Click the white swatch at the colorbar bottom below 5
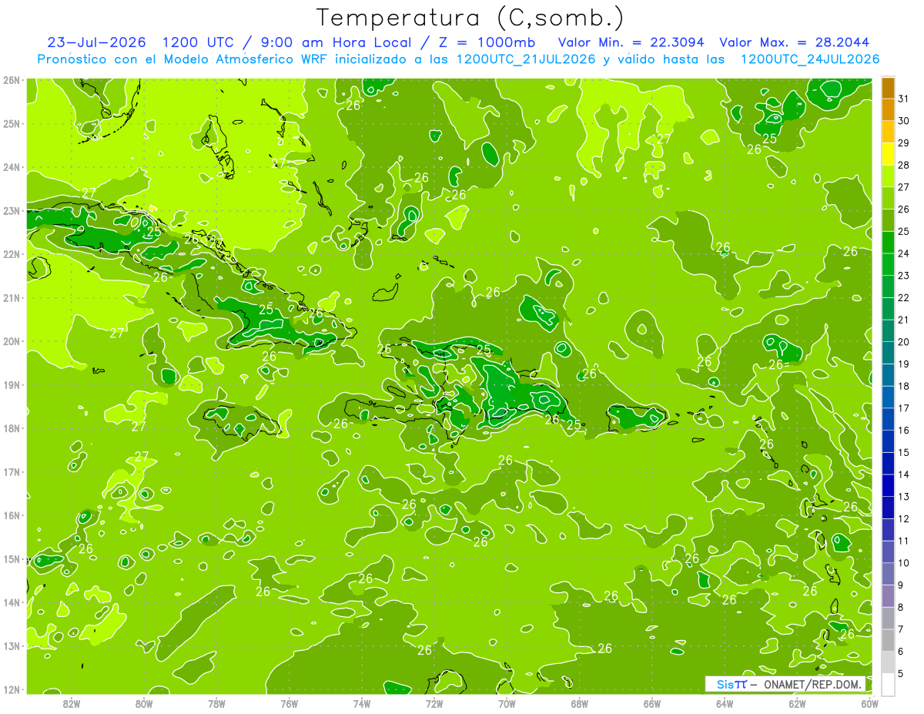924x714 pixels. 887,683
